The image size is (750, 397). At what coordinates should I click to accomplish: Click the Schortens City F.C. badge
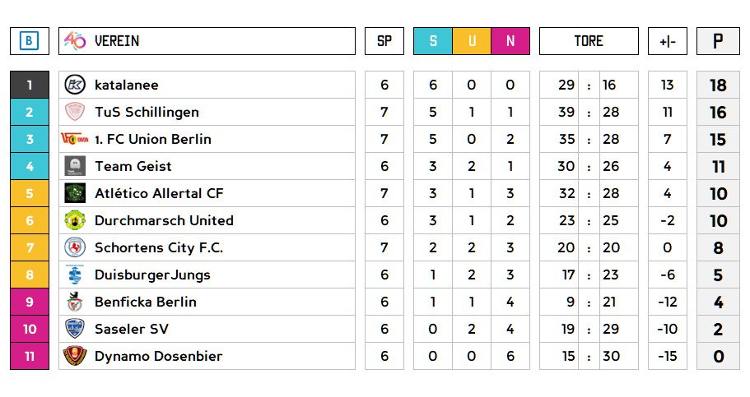75,247
